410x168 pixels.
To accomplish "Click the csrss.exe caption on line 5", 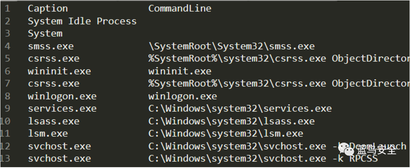I will pyautogui.click(x=53, y=59).
